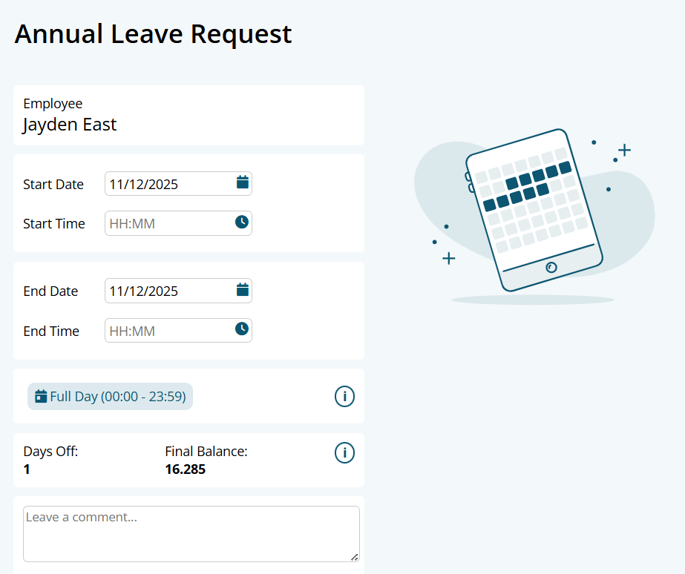Click the Days Off label

tap(50, 451)
